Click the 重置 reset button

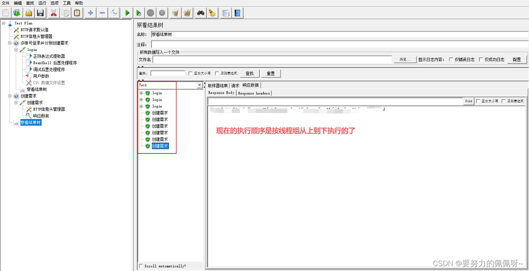point(271,74)
